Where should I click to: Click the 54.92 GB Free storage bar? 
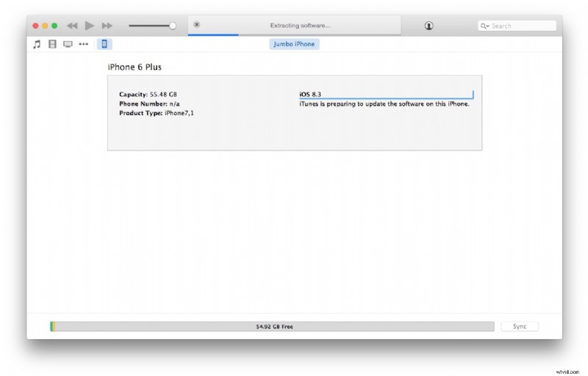(272, 326)
